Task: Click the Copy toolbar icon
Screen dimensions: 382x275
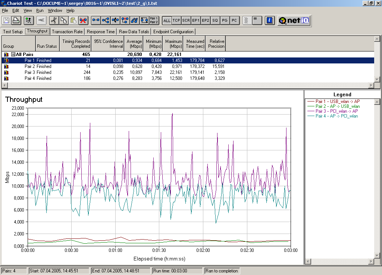Action: point(63,21)
